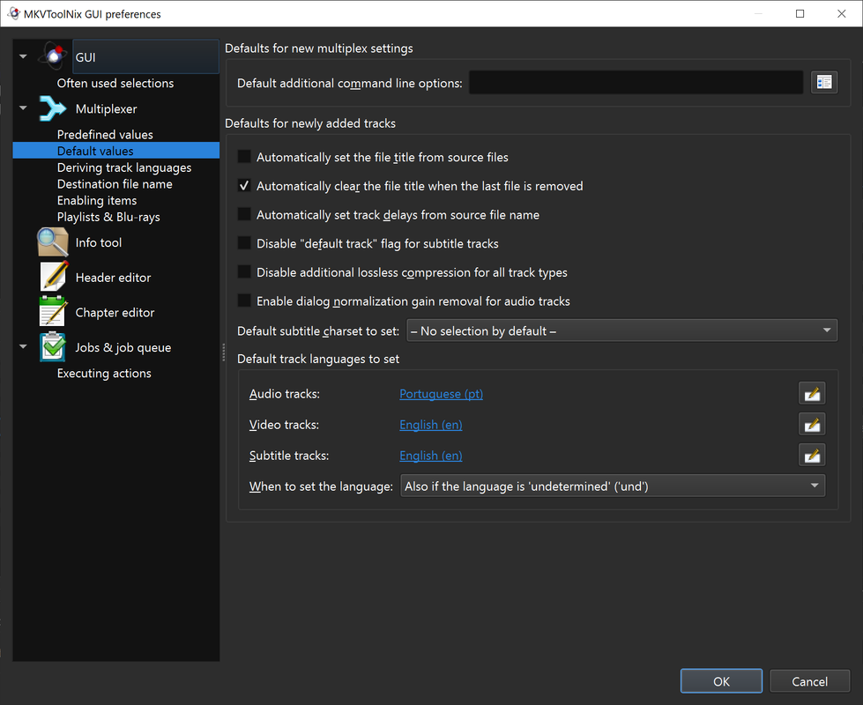Collapse the GUI tree section arrow
This screenshot has width=863, height=705.
point(23,56)
